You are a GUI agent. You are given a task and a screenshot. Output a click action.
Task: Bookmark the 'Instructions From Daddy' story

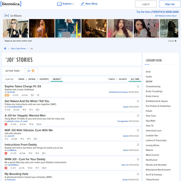(x=138, y=145)
